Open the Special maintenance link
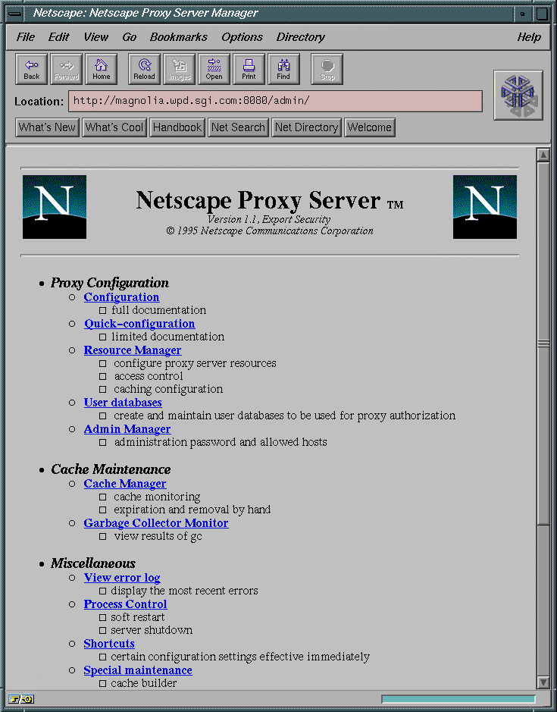 (x=138, y=670)
